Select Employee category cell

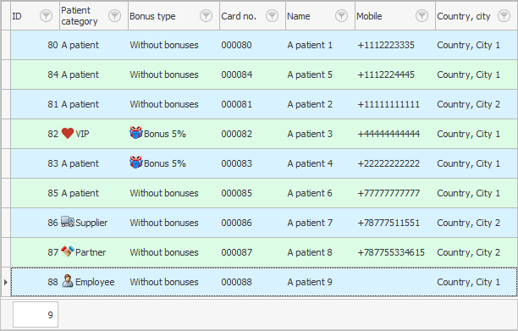(x=94, y=282)
